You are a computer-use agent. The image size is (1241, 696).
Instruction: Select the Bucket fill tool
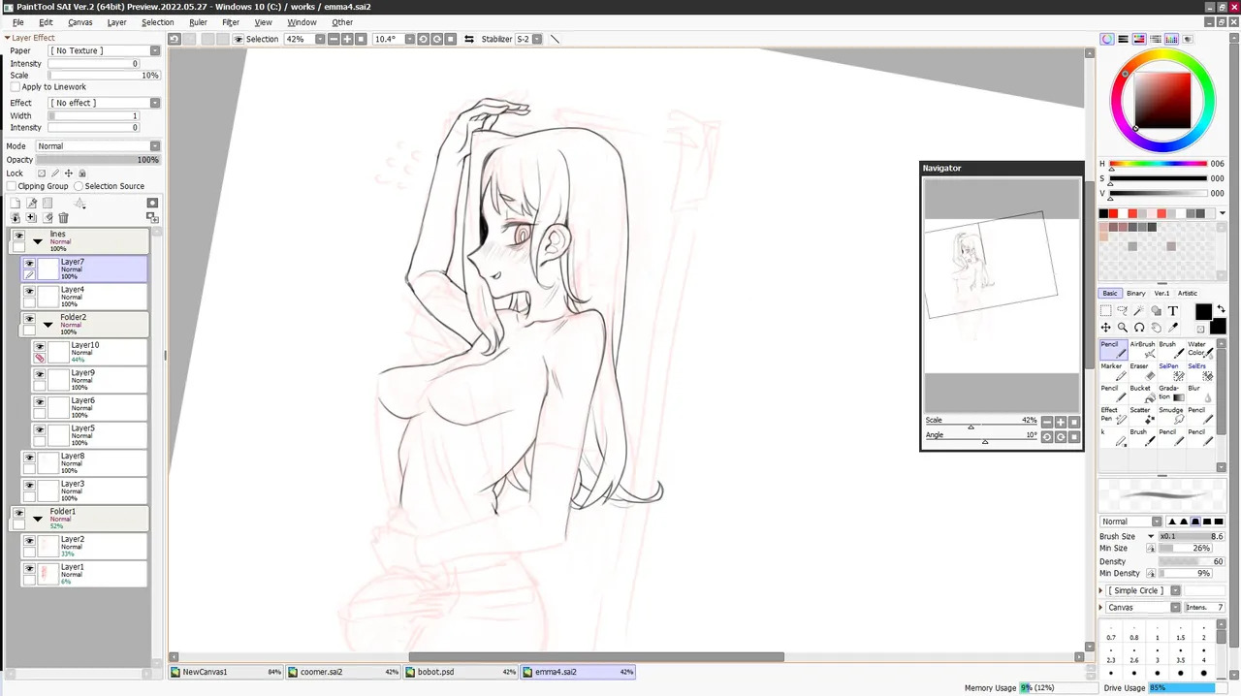click(1142, 393)
